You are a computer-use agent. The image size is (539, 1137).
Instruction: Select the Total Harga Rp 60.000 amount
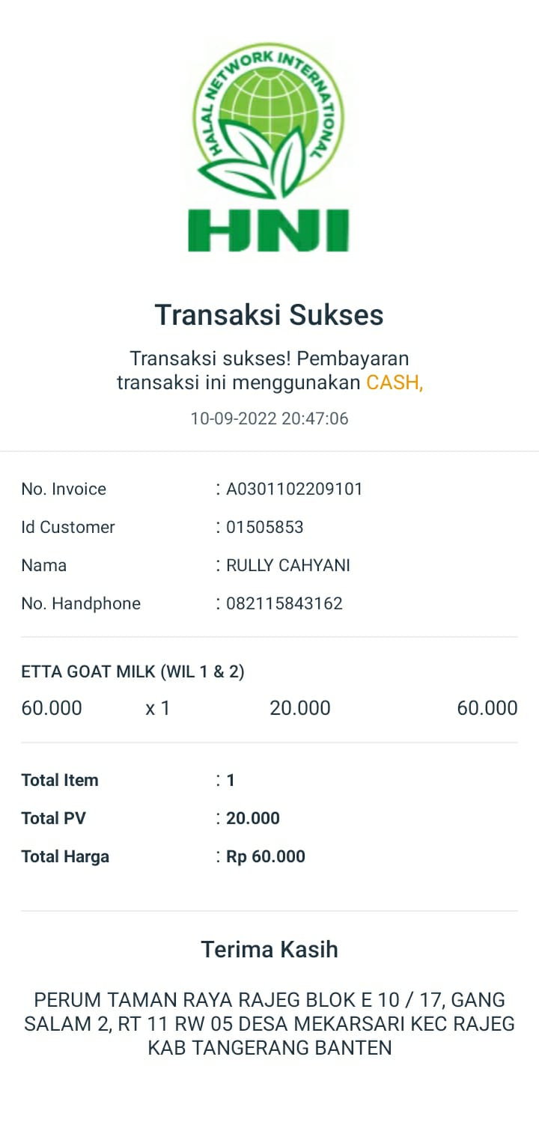click(x=266, y=856)
